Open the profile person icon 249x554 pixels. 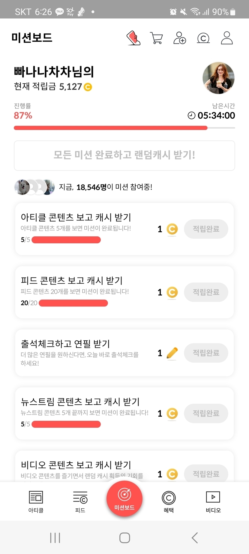[227, 38]
